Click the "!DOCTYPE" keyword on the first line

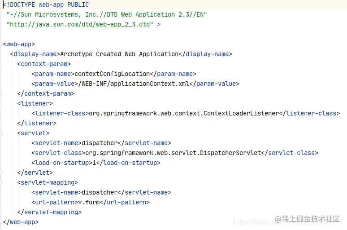21,4
